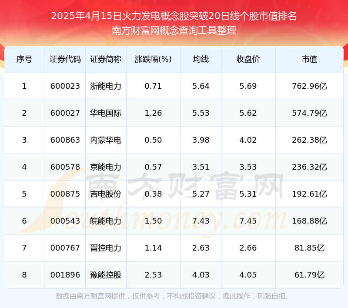
Task: Click change value 0.57 for 京能电力
Action: pyautogui.click(x=153, y=167)
